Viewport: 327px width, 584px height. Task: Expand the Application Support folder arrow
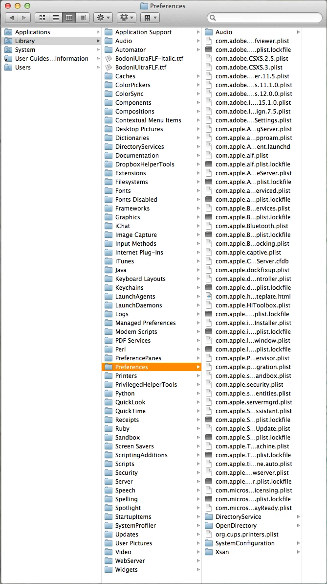click(198, 32)
